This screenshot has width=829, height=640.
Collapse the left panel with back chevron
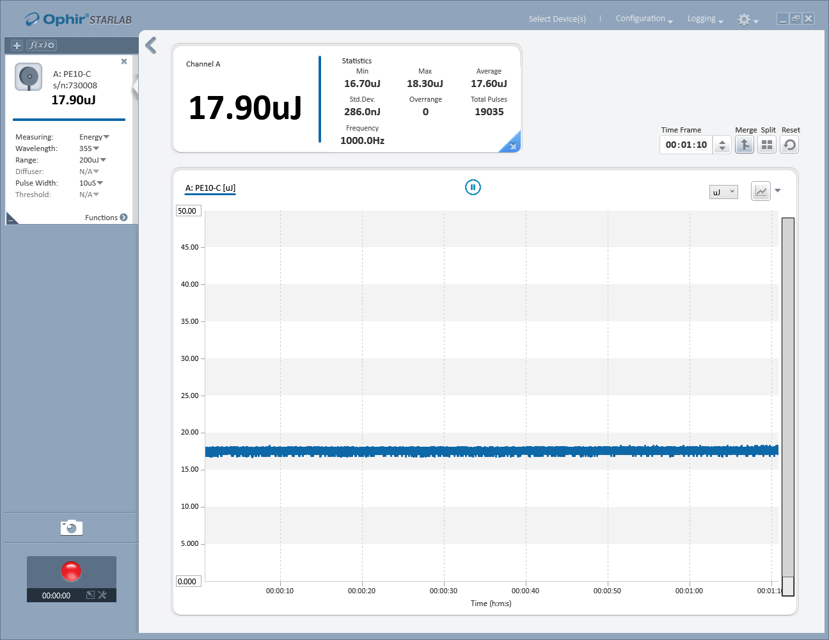click(x=151, y=45)
